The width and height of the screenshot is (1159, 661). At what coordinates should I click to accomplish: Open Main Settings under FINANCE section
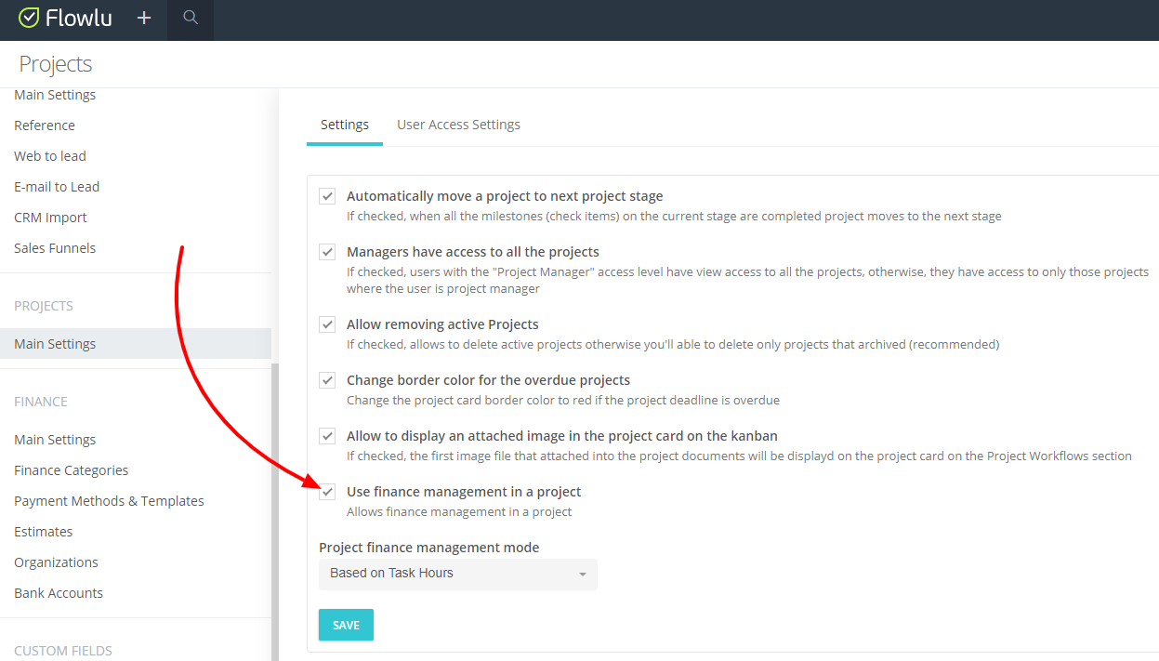point(55,440)
